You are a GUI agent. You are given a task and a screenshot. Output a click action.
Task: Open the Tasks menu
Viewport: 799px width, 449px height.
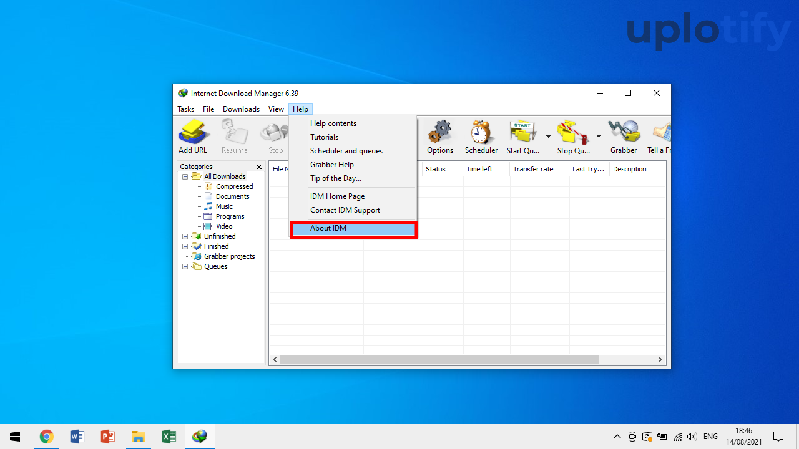[x=185, y=109]
